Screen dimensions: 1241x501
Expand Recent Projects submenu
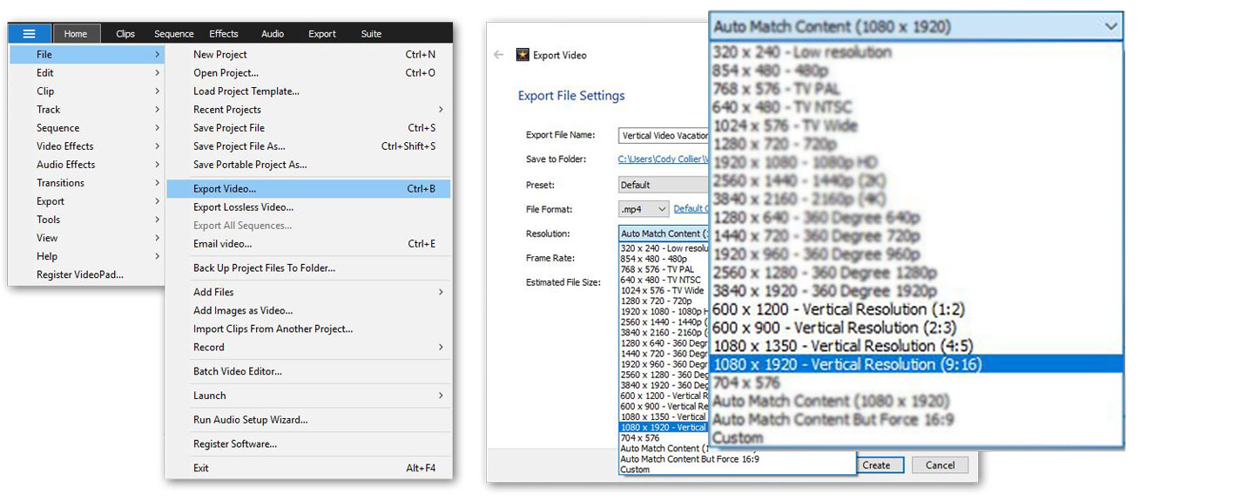[308, 109]
